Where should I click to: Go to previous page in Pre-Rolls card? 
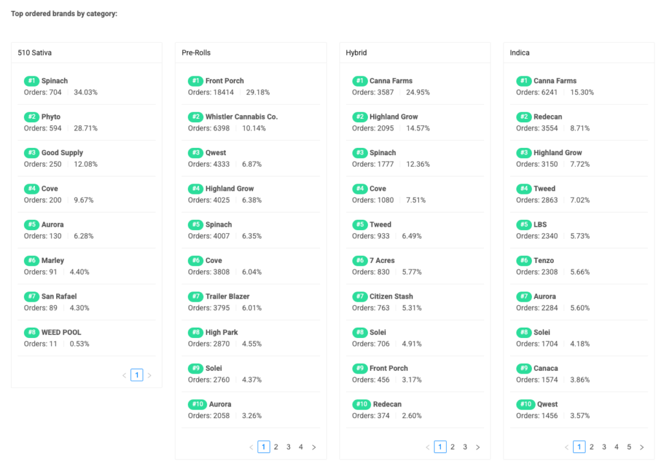251,447
